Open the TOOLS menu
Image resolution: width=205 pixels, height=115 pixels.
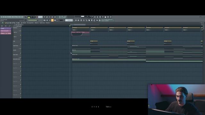tap(20, 17)
